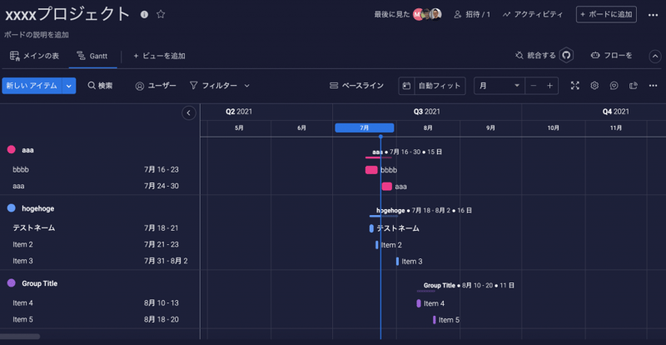
Task: Click the pink aaa group color dot
Action: pyautogui.click(x=11, y=150)
